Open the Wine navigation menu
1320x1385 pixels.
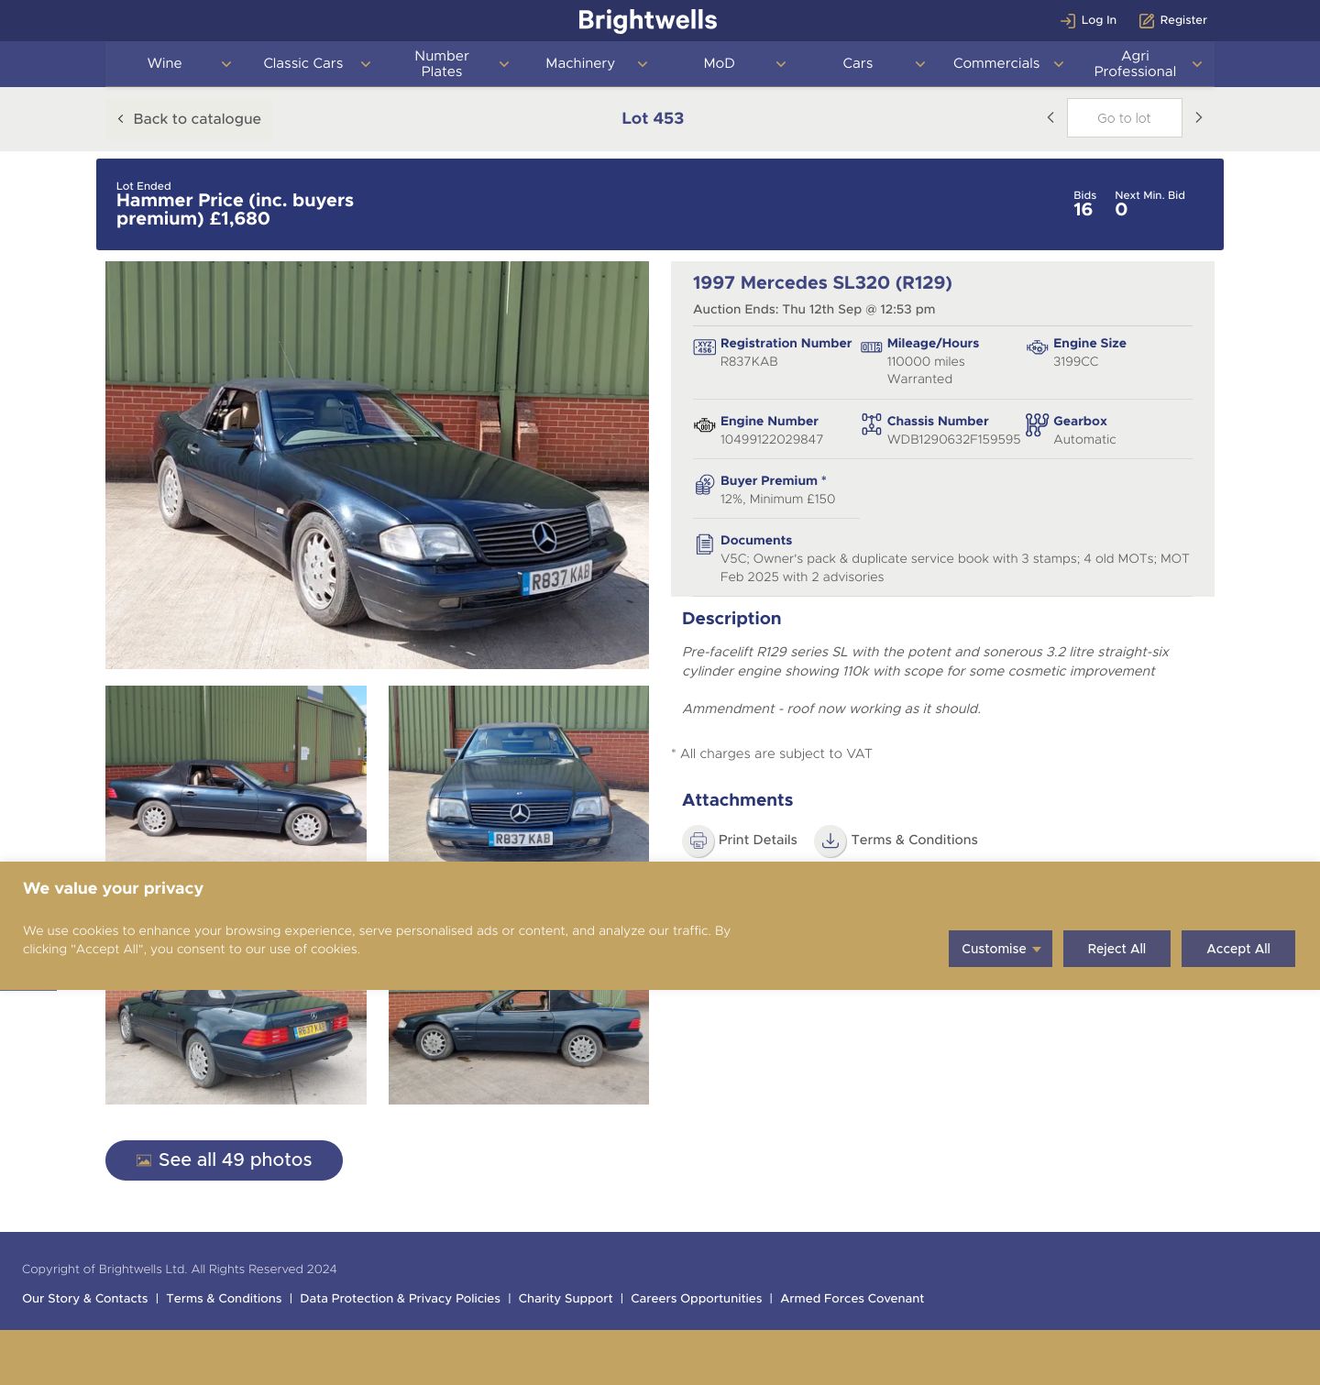[165, 63]
